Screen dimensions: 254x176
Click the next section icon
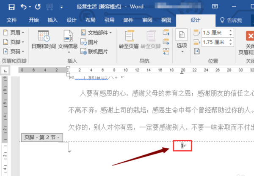166,42
